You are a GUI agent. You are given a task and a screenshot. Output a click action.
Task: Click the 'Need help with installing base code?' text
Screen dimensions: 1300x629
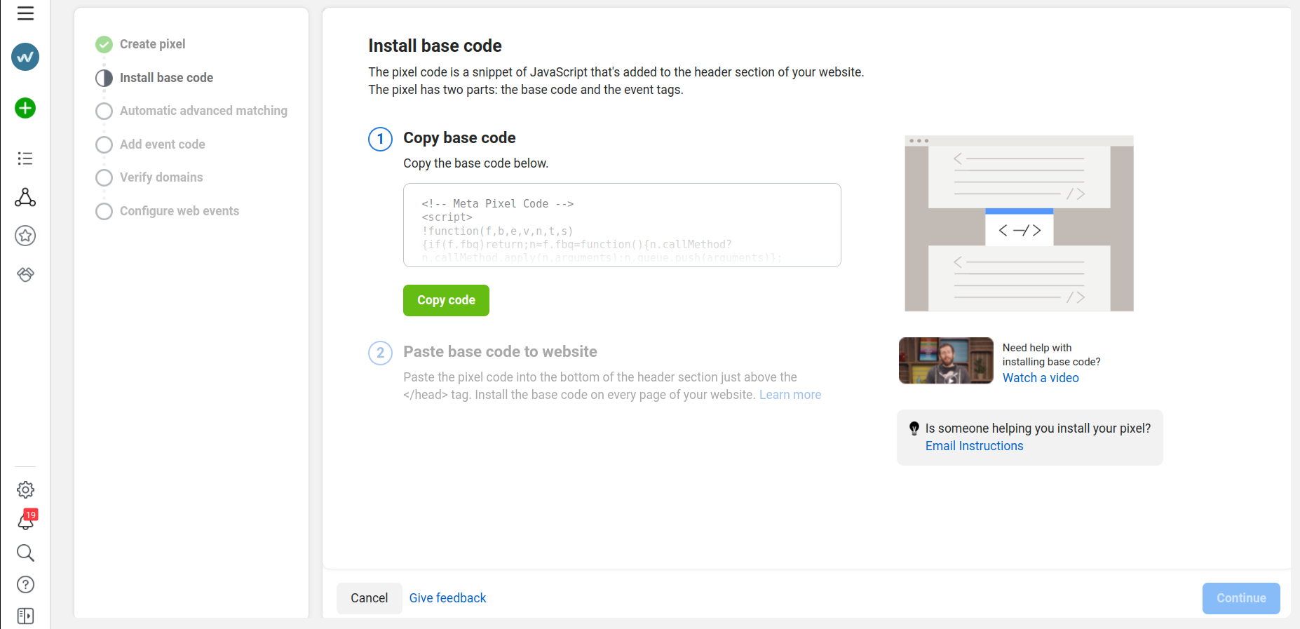(1051, 355)
